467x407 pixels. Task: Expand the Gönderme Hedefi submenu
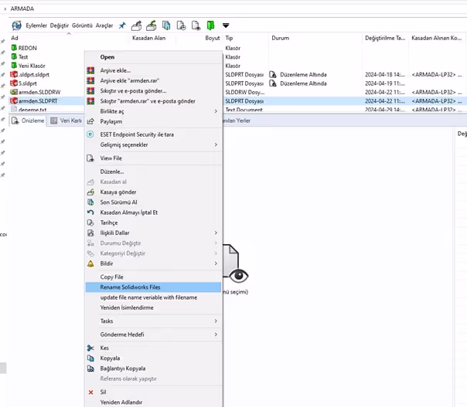154,334
